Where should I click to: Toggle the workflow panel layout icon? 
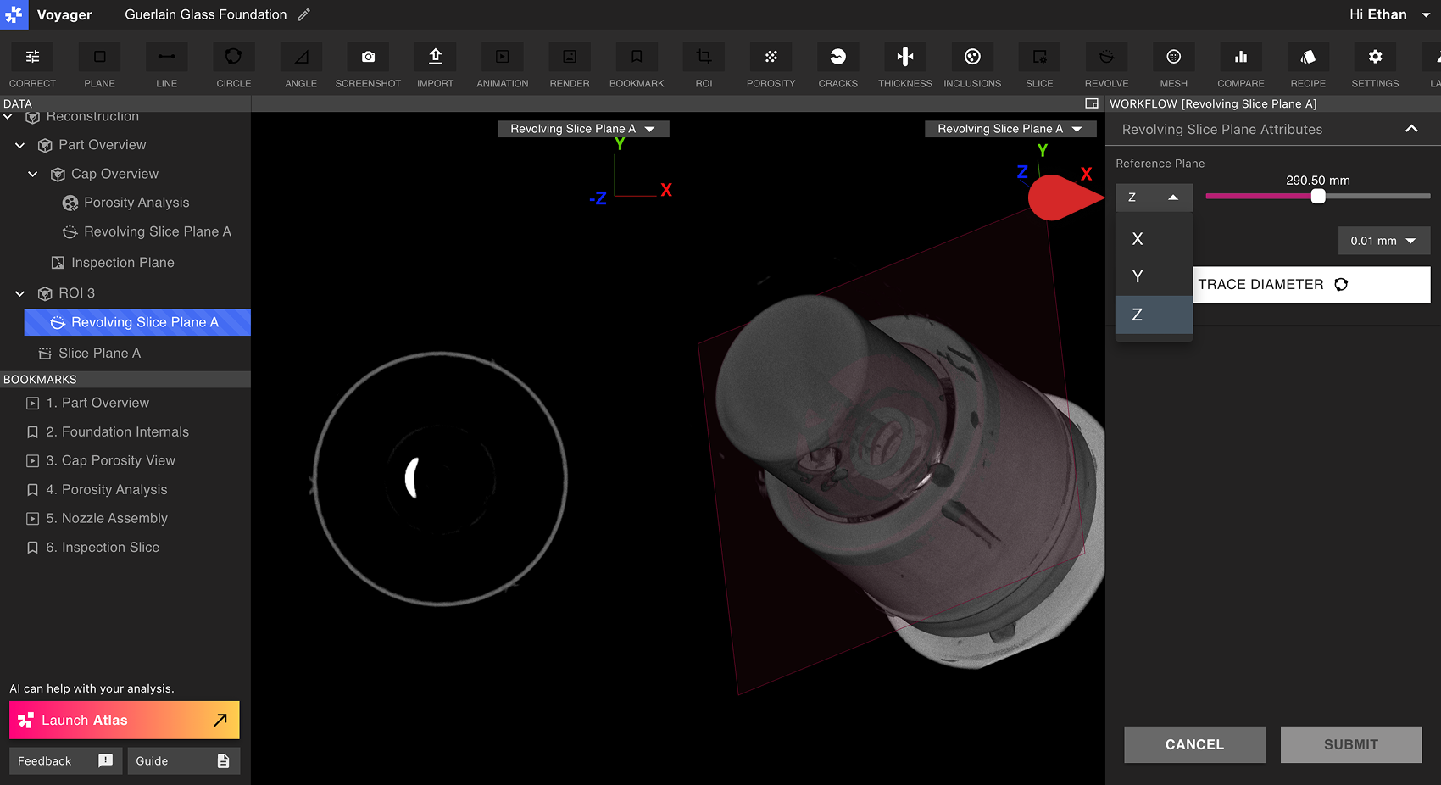point(1092,103)
